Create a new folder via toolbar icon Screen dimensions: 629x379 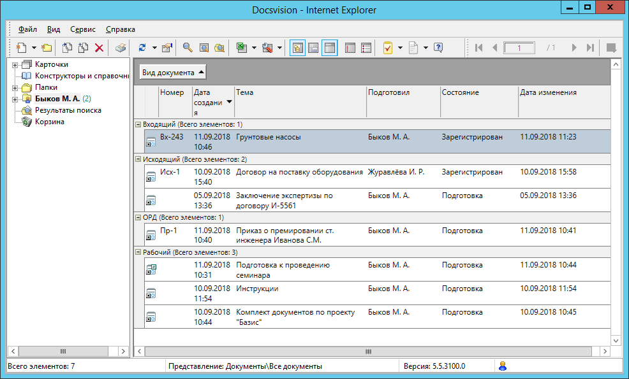[47, 48]
